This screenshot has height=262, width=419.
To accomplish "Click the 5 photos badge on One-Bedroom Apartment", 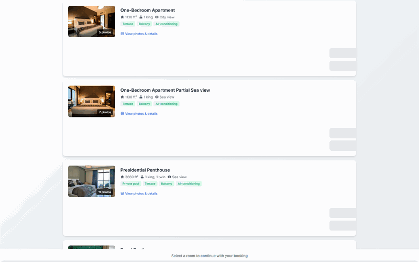I will [x=105, y=32].
